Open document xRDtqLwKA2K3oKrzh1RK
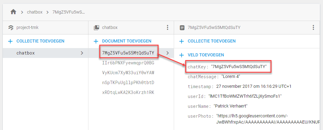Image resolution: width=323 pixels, height=130 pixels. pos(128,92)
